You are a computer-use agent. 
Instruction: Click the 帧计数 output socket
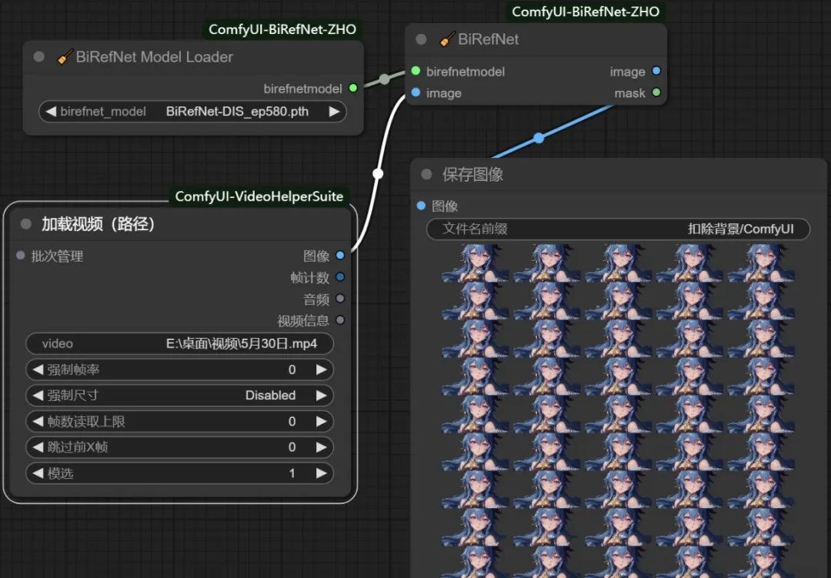click(340, 277)
